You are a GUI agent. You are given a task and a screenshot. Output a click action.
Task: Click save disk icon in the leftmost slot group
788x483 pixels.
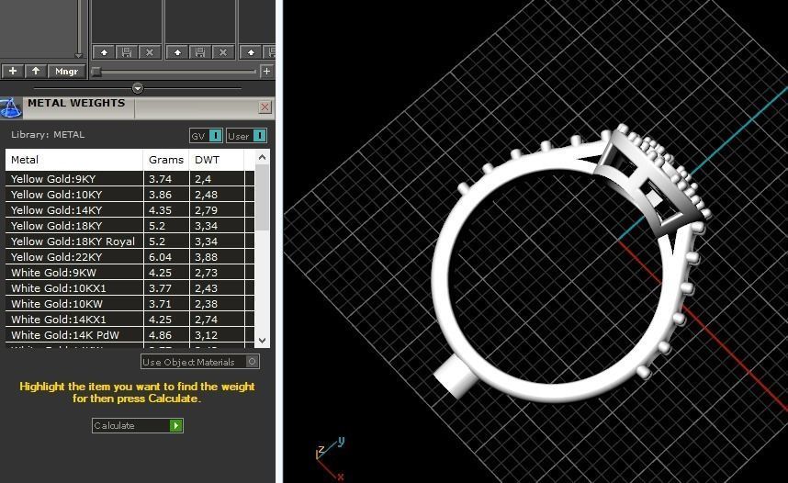click(x=127, y=52)
